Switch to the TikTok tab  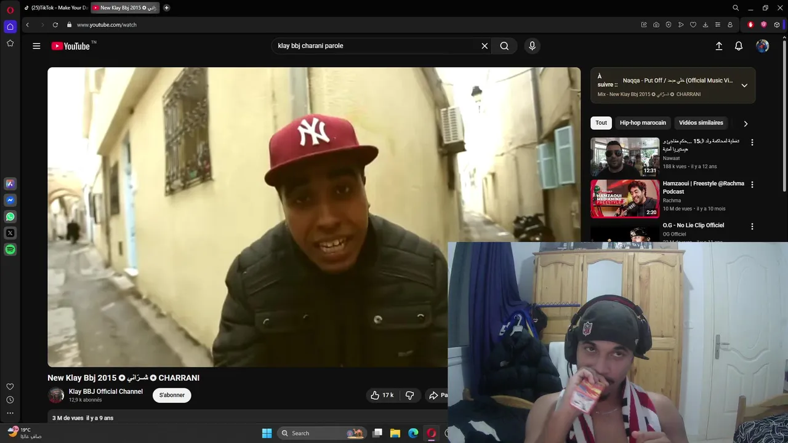[56, 8]
